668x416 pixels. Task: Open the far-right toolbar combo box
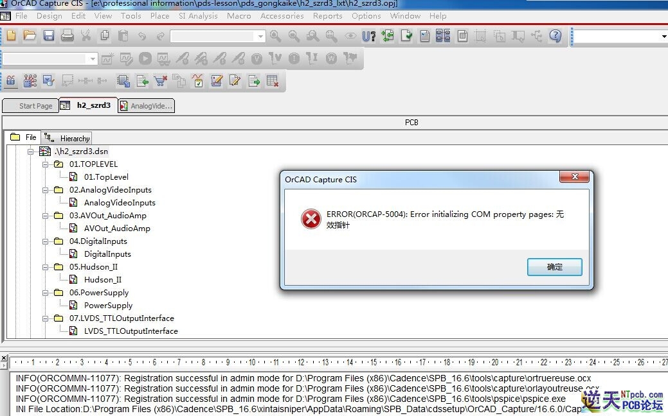[663, 37]
